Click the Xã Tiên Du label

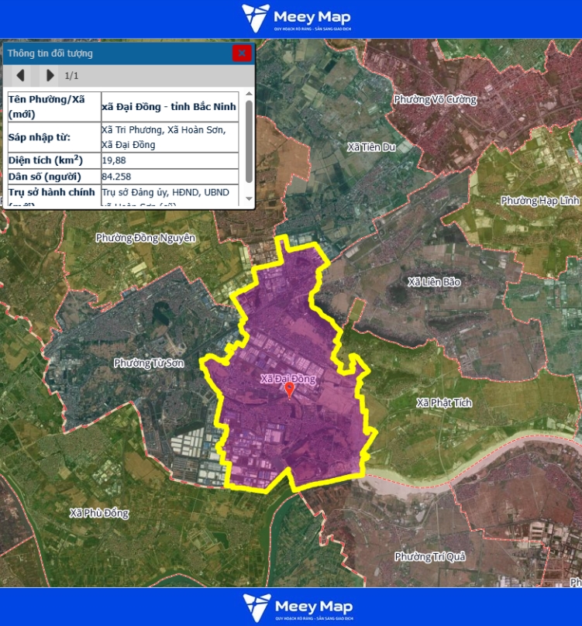(x=371, y=147)
